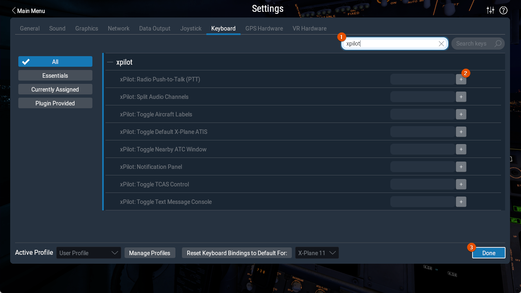The width and height of the screenshot is (521, 293).
Task: Toggle the All commands filter
Action: [x=55, y=61]
